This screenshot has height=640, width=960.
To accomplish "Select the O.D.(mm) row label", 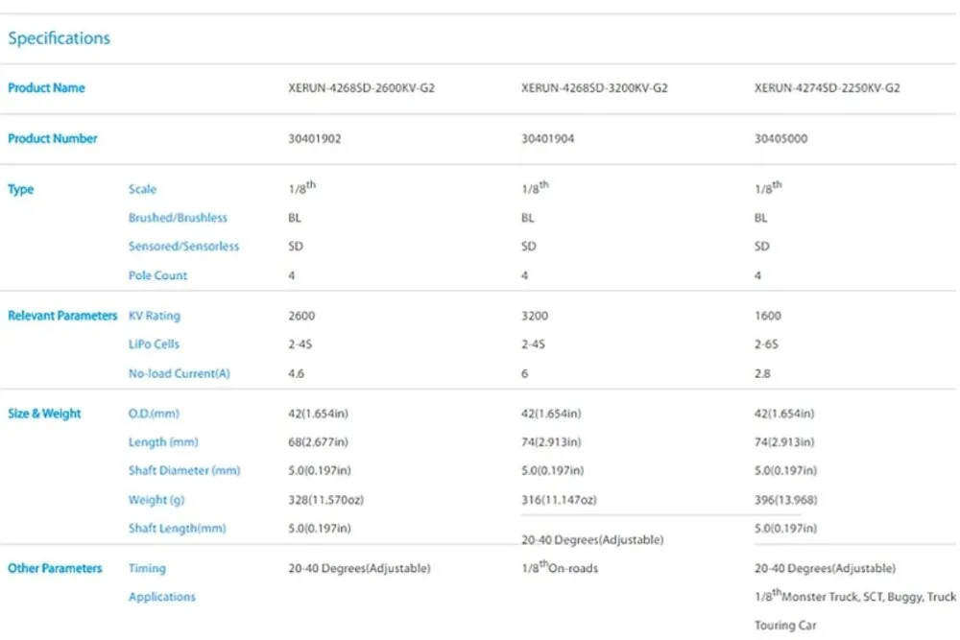I will [154, 414].
